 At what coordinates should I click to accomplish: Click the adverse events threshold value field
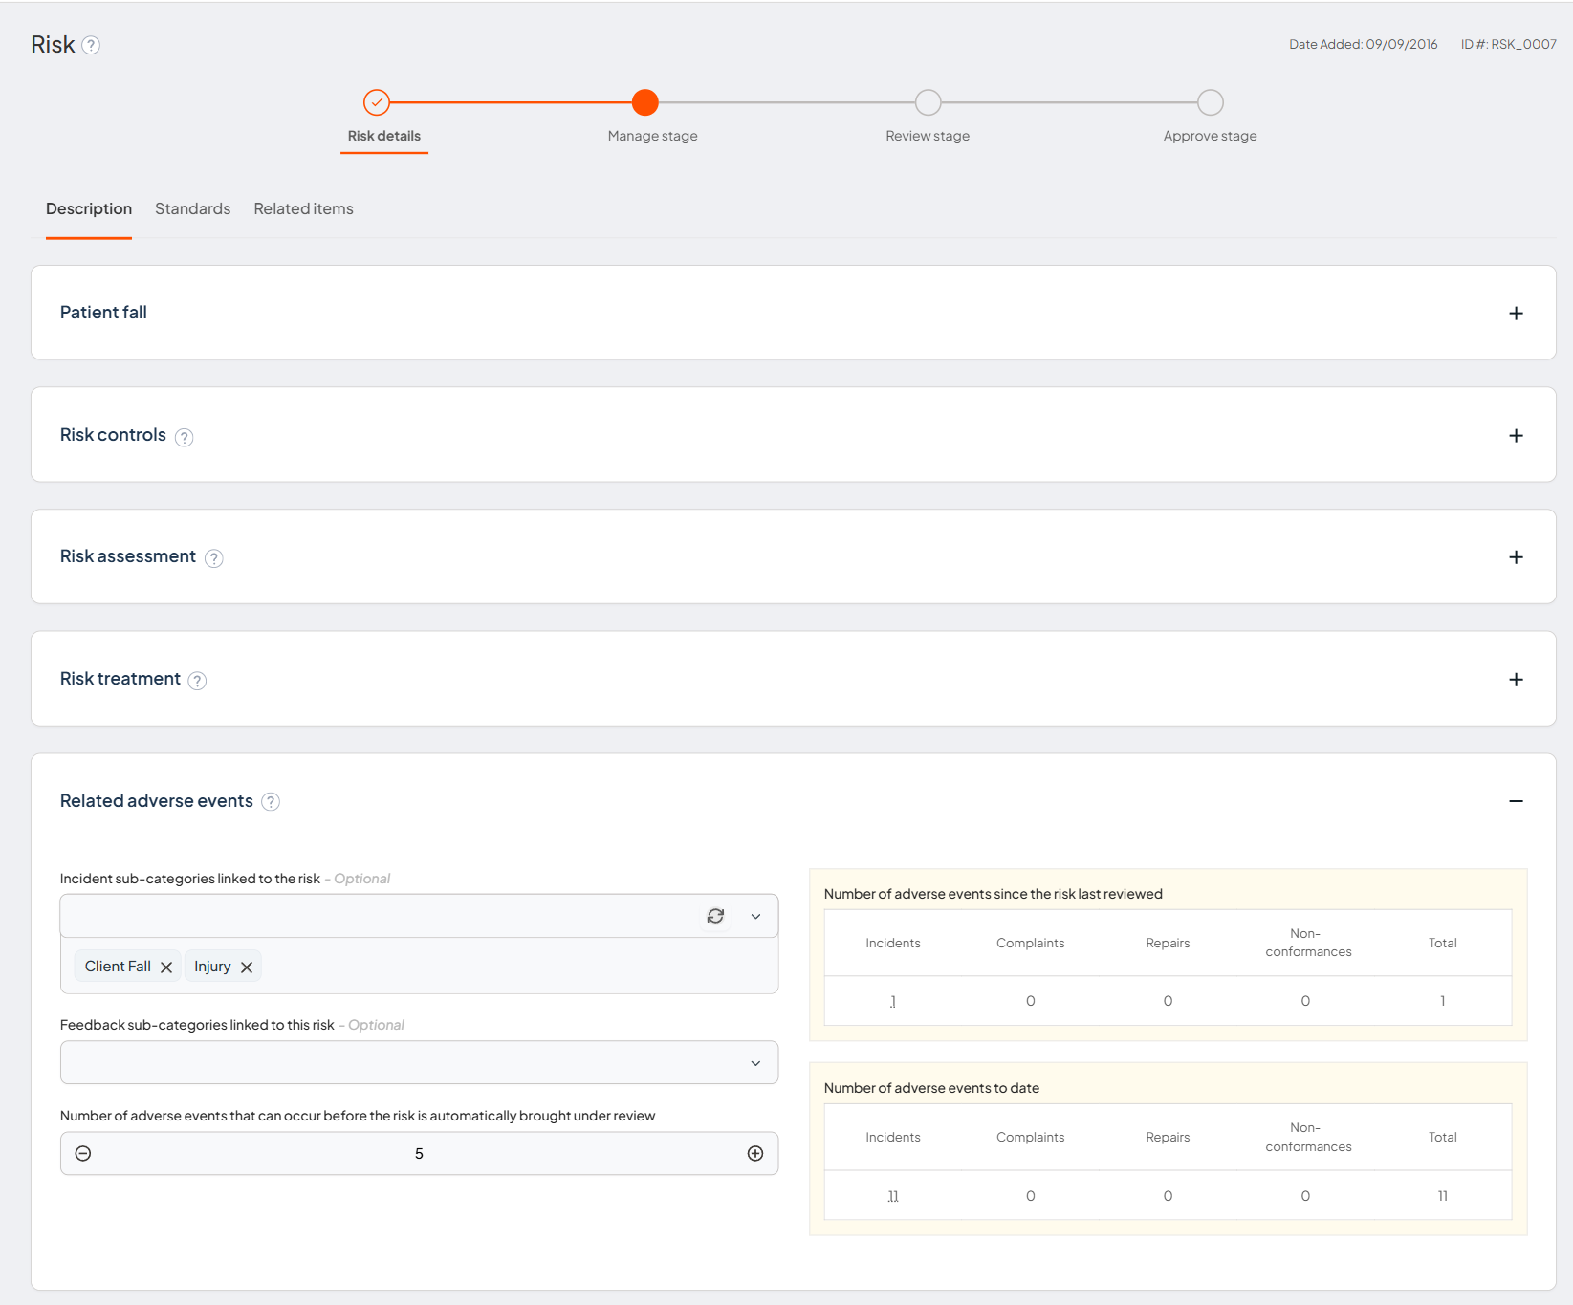[419, 1154]
